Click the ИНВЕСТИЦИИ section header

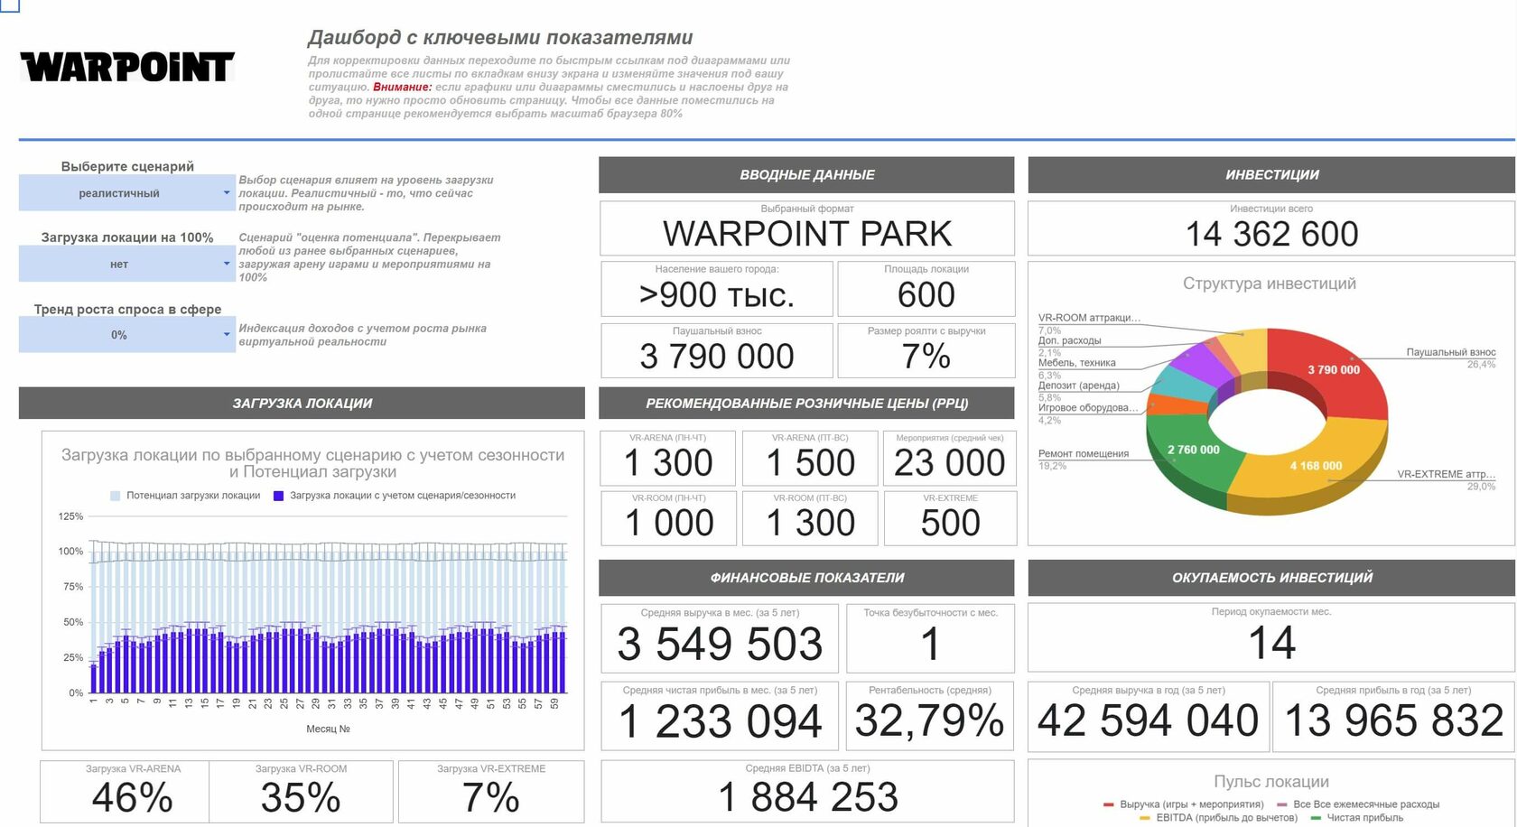[1271, 175]
